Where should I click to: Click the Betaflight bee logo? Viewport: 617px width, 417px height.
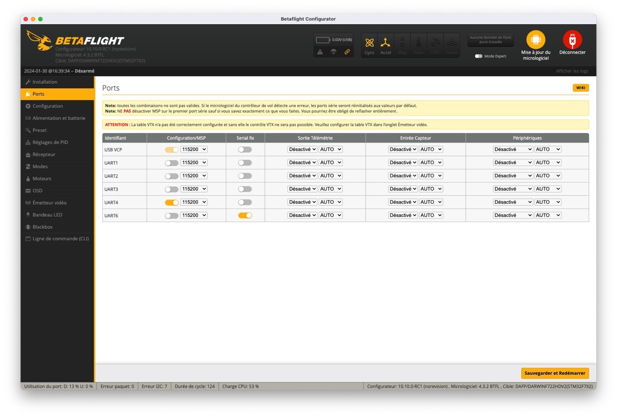(40, 40)
